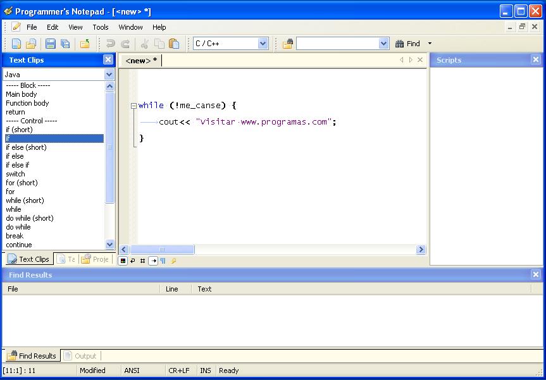Click the editor horizontal scrollbar thumb
Viewport: 546px width, 380px height.
(x=162, y=250)
